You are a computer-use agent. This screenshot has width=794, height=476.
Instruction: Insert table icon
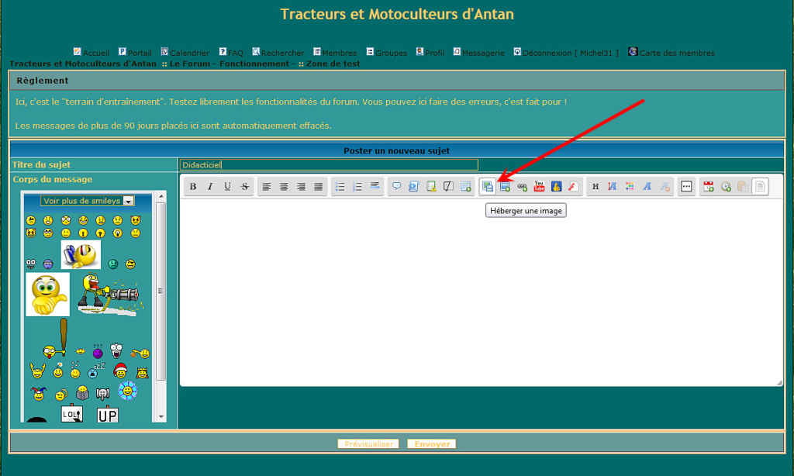coord(465,186)
